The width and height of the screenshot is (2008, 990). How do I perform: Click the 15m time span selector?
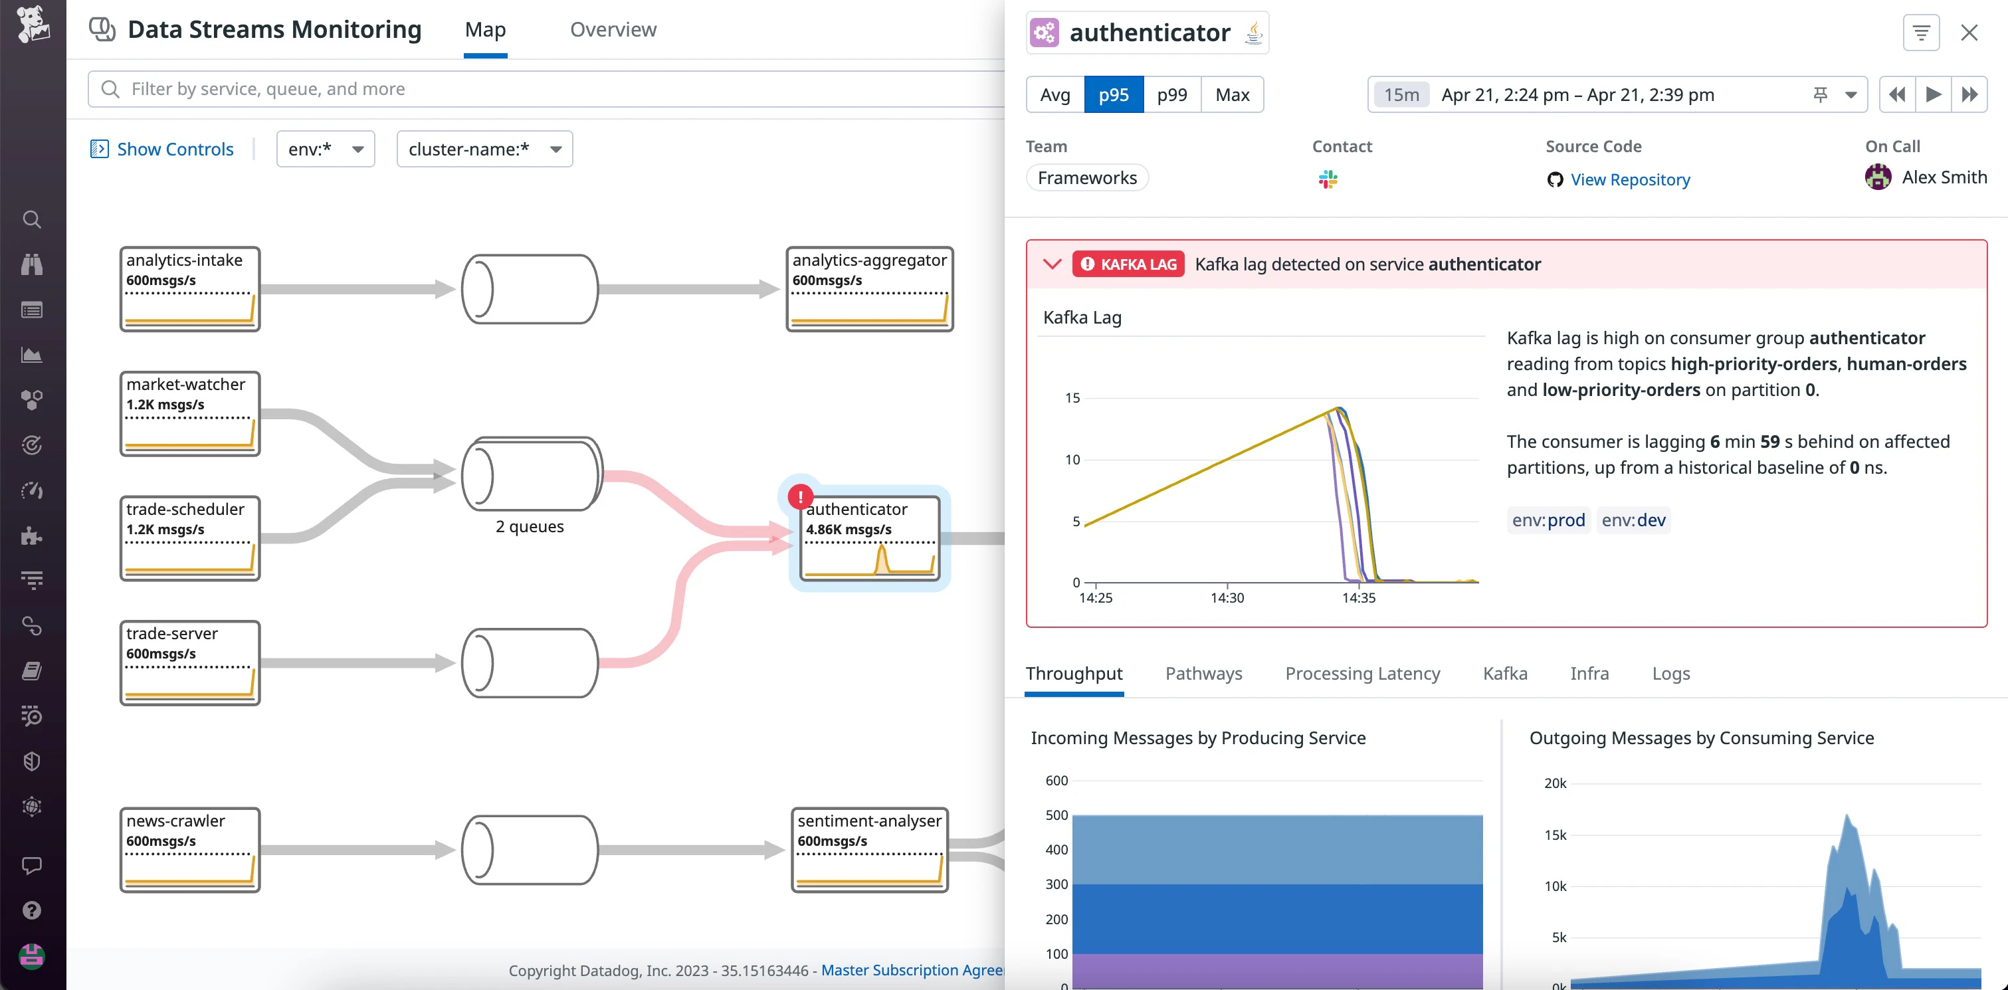1401,95
